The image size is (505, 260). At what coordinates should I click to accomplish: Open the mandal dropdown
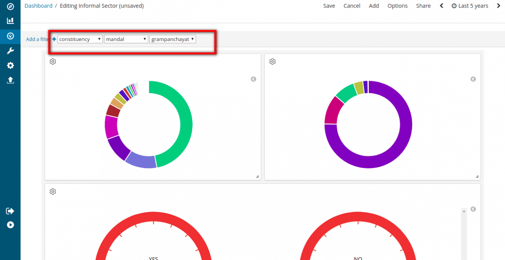pyautogui.click(x=126, y=39)
